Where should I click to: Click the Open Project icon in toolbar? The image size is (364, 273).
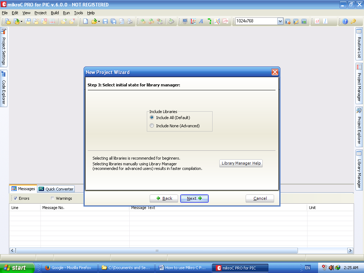(x=16, y=21)
